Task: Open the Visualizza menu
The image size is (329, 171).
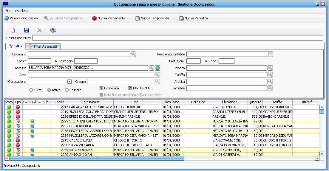Action: click(x=21, y=11)
